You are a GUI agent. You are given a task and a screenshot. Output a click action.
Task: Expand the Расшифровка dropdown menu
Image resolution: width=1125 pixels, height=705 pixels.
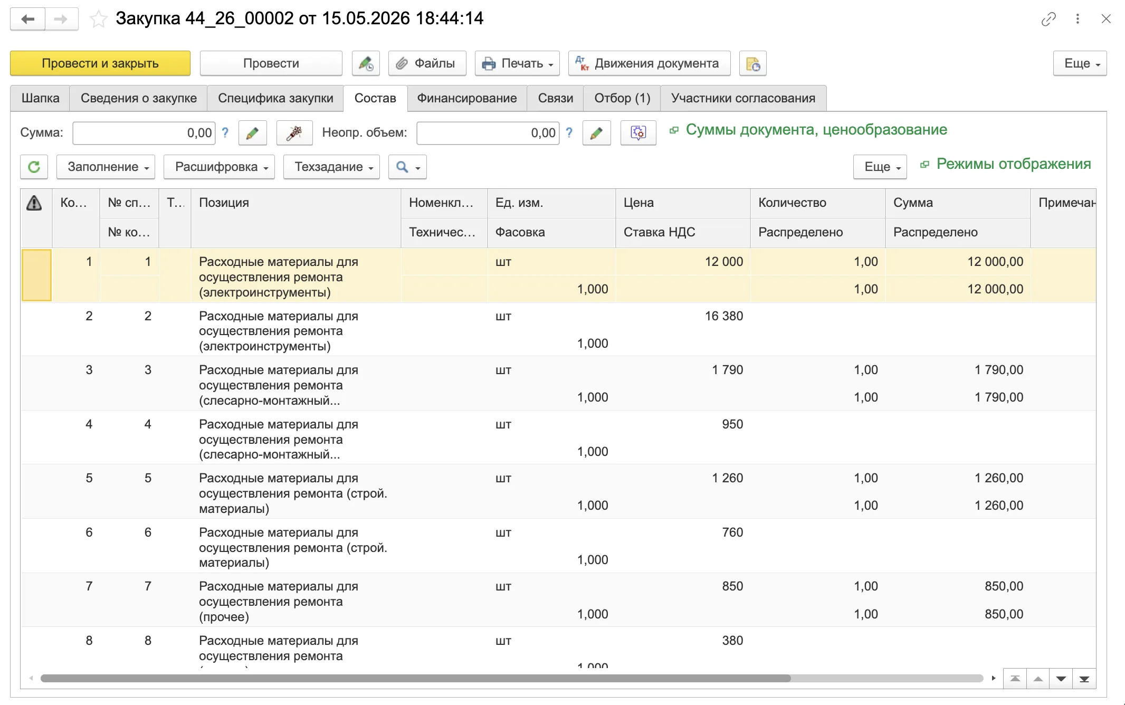[x=220, y=167]
